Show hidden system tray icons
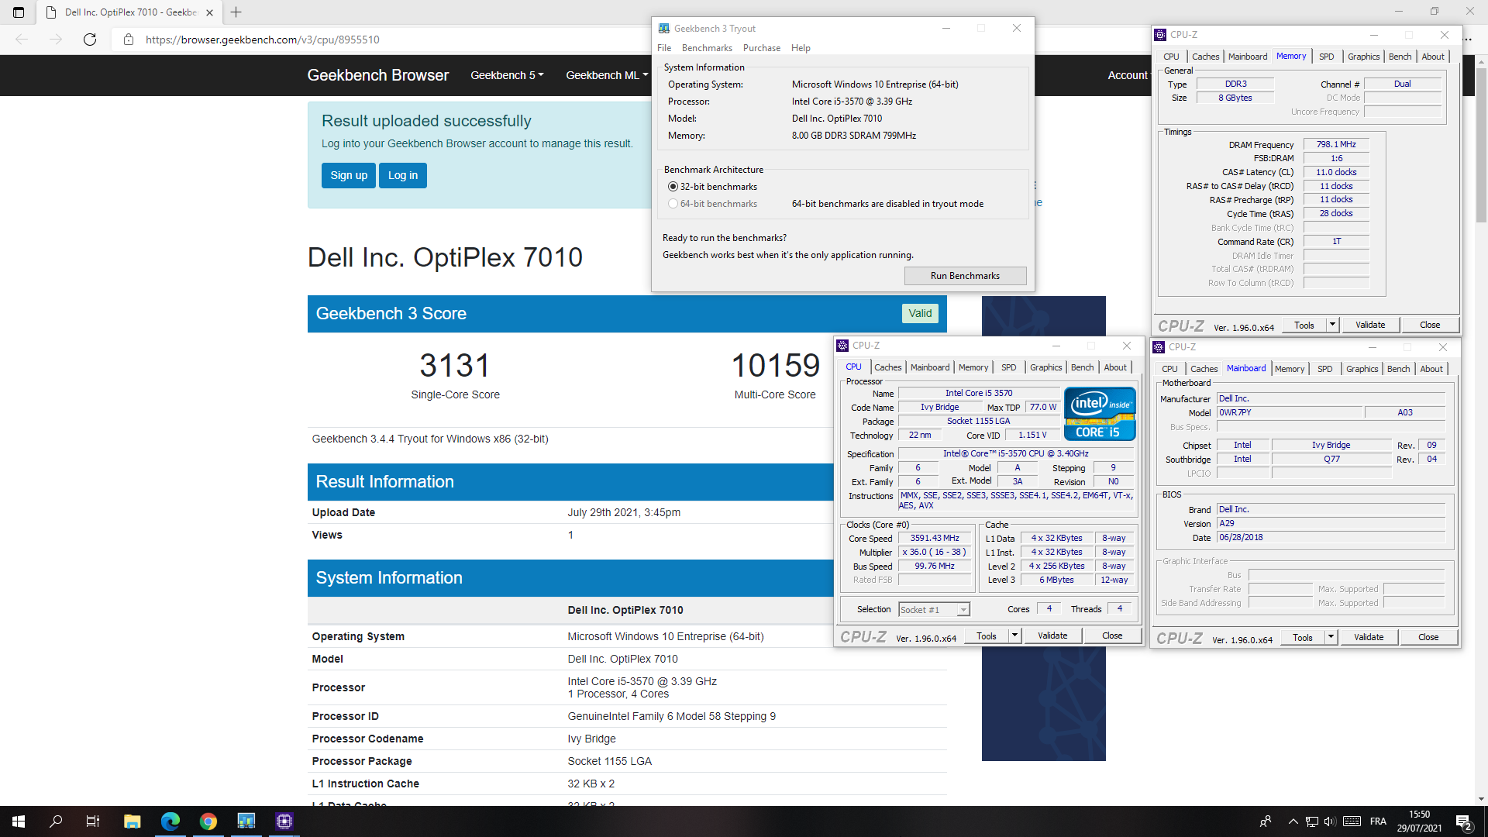The width and height of the screenshot is (1488, 837). click(1293, 821)
